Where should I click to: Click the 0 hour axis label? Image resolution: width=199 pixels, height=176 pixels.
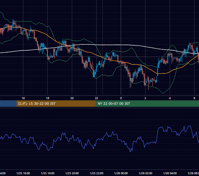121,98
